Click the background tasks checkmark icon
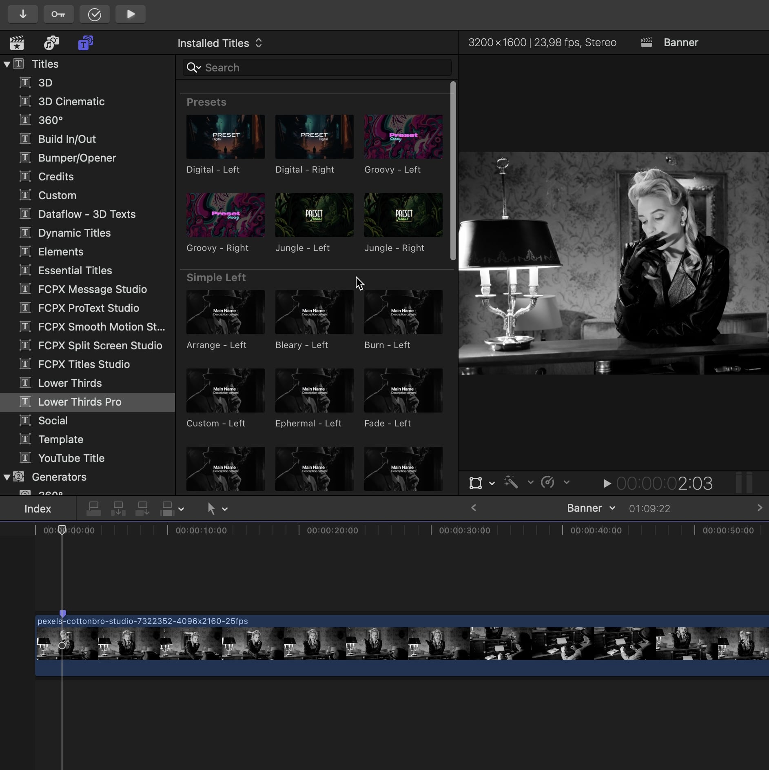769x770 pixels. [x=94, y=14]
